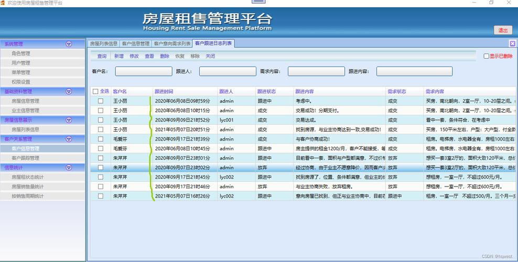
Task: Check row with time 2020年06月08日10时15分
Action: pyautogui.click(x=101, y=111)
